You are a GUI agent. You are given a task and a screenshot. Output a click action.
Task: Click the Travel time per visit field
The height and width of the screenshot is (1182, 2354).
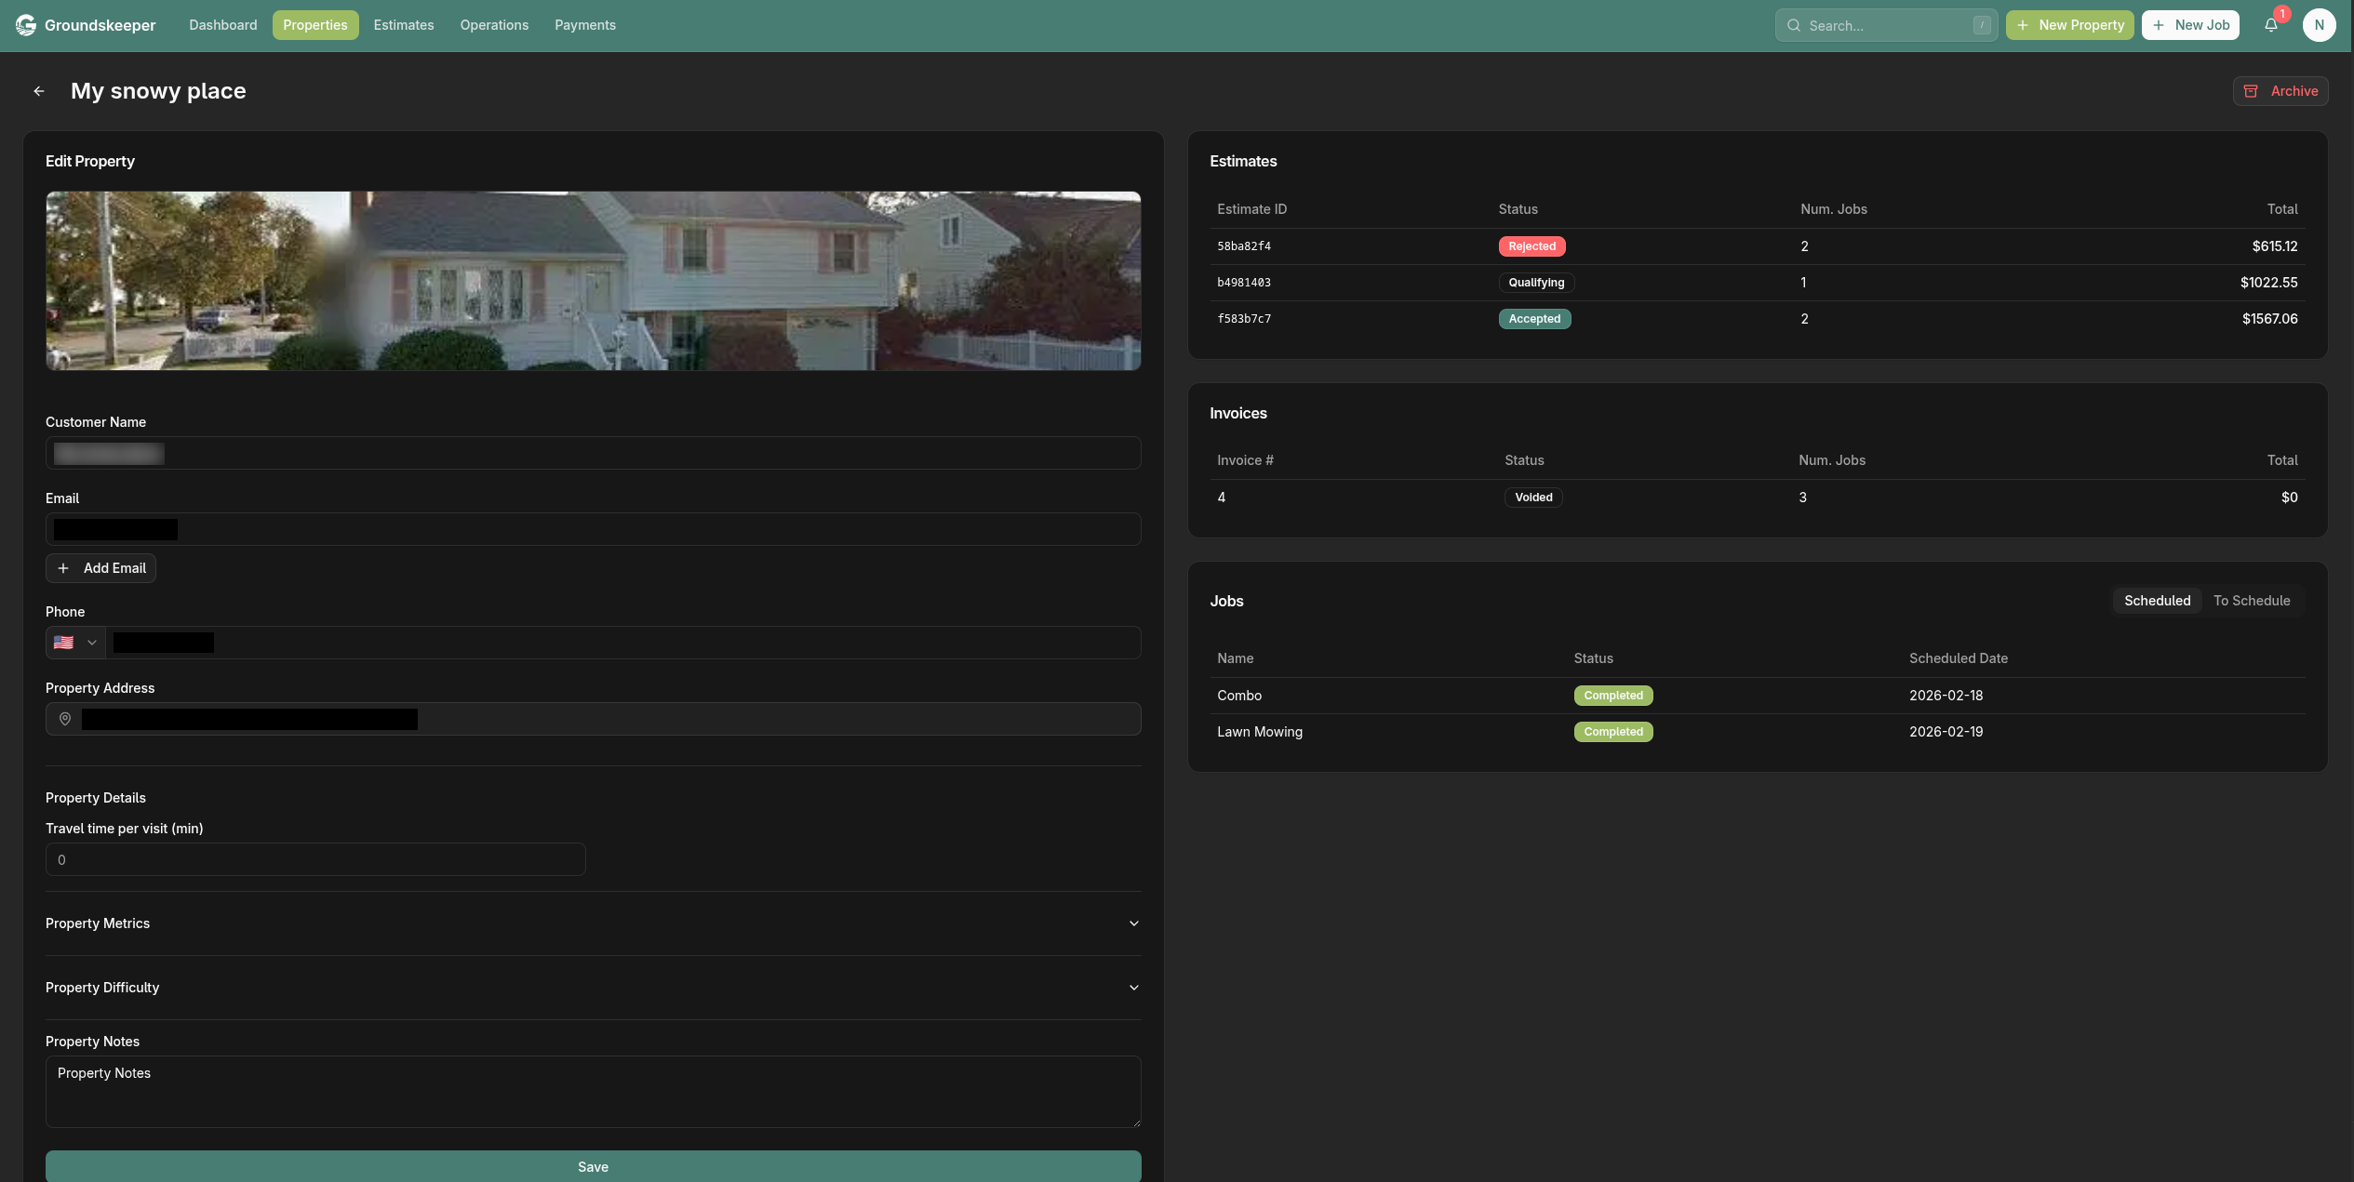[315, 859]
